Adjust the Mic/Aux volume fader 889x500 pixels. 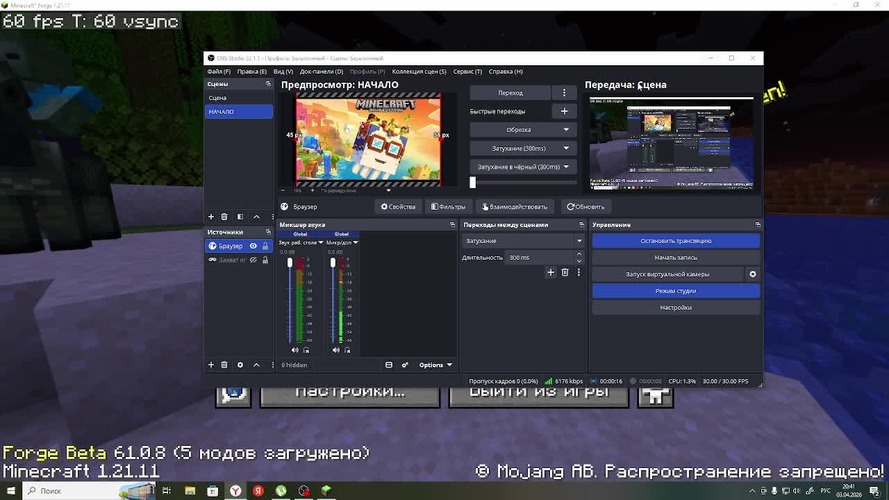(333, 262)
